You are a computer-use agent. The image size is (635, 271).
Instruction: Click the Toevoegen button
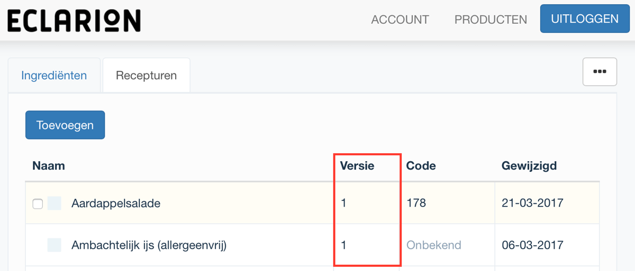[x=65, y=125]
